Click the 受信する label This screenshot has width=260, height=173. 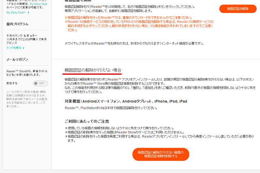pyautogui.click(x=12, y=83)
